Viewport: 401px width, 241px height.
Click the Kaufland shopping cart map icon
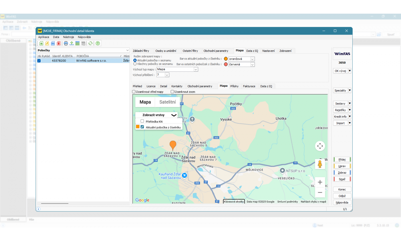click(x=184, y=175)
